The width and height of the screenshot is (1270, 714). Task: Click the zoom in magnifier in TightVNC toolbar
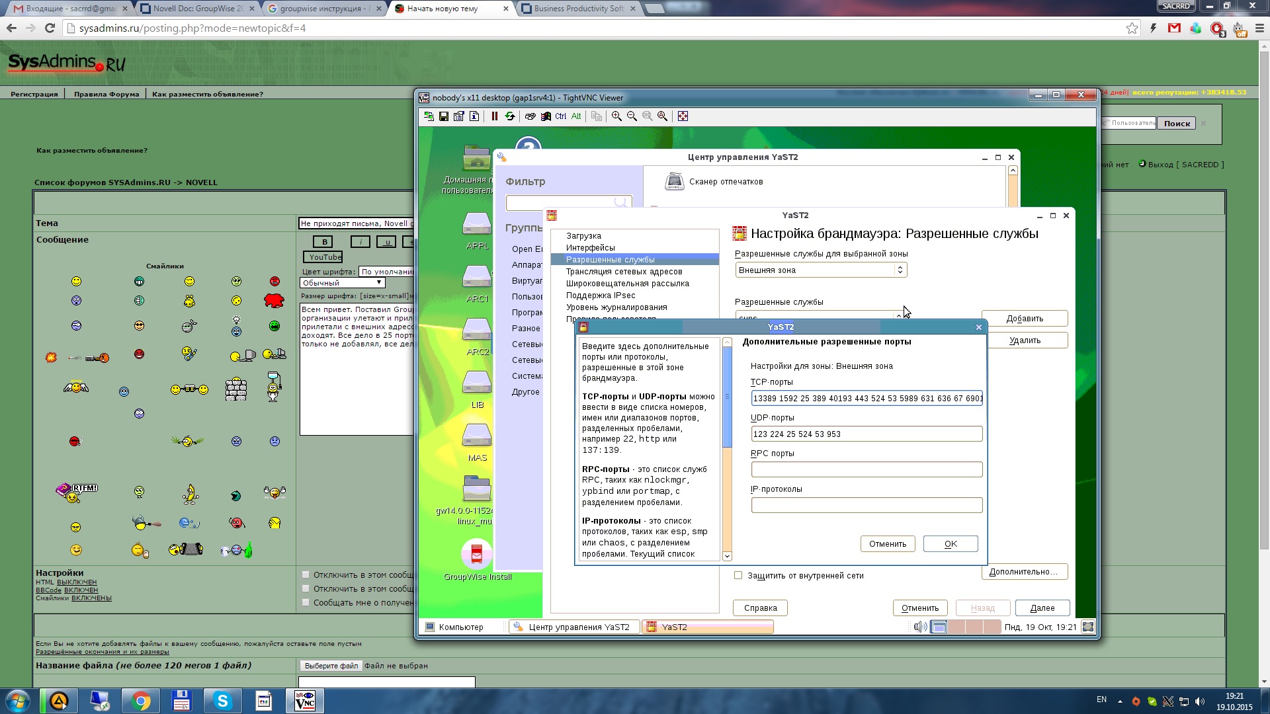click(616, 116)
